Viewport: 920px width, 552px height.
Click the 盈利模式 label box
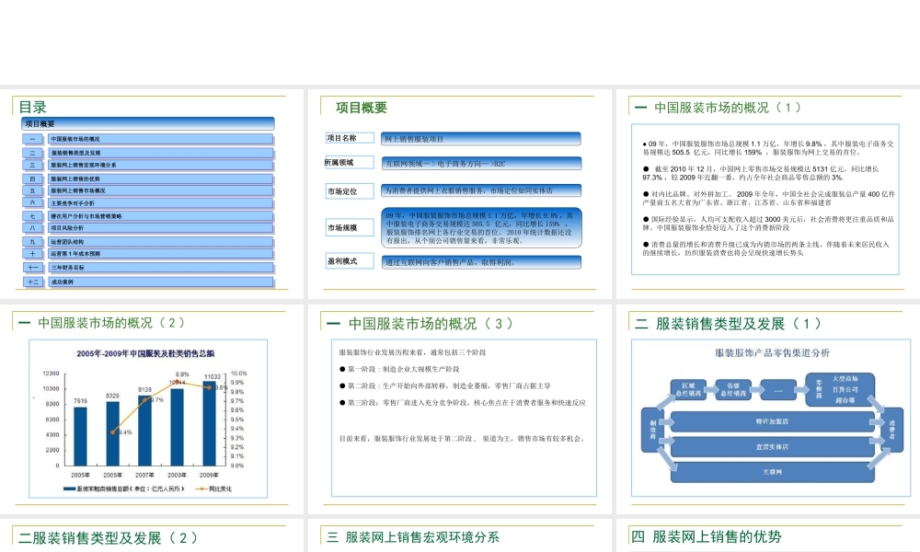[348, 259]
